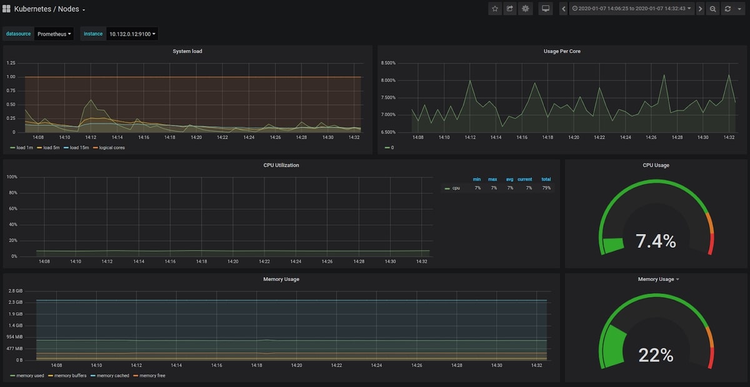Shift time range backward with left arrow
The image size is (750, 387).
pyautogui.click(x=564, y=9)
